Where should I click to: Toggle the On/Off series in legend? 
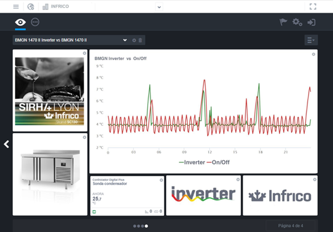pos(218,162)
